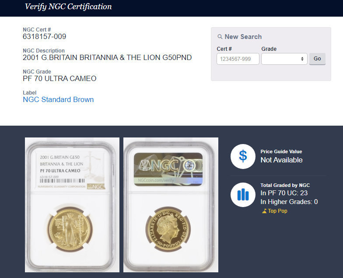Click the In PF 70 UC: 23 population text
Viewport: 343px width, 278px height.
(x=284, y=193)
